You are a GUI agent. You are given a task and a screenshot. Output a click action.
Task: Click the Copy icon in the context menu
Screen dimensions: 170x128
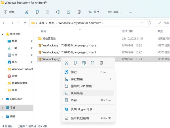coord(75,63)
